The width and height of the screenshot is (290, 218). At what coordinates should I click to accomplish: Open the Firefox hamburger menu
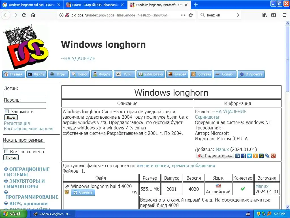(x=285, y=15)
